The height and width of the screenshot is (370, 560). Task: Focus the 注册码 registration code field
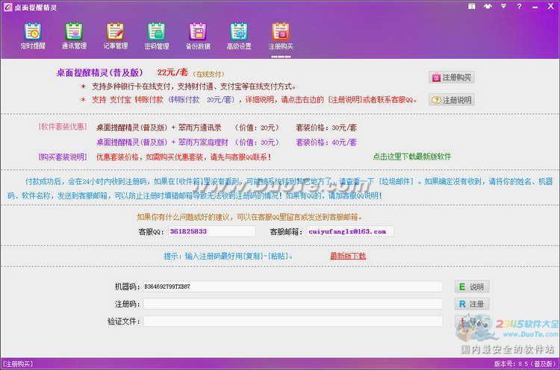pos(293,304)
